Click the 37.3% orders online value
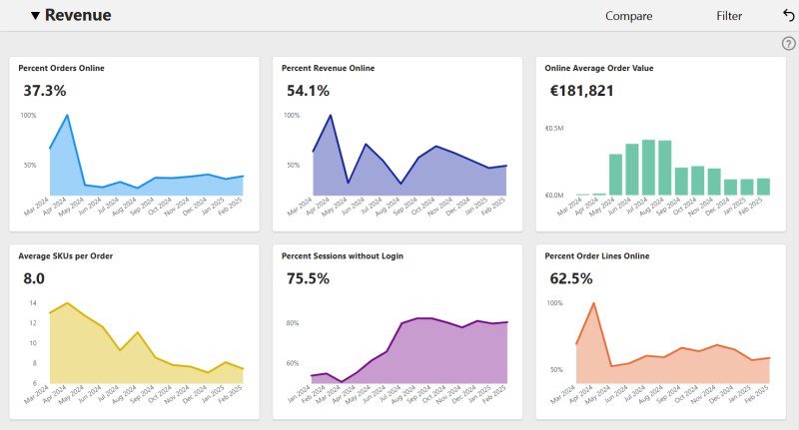Image resolution: width=799 pixels, height=430 pixels. click(45, 91)
